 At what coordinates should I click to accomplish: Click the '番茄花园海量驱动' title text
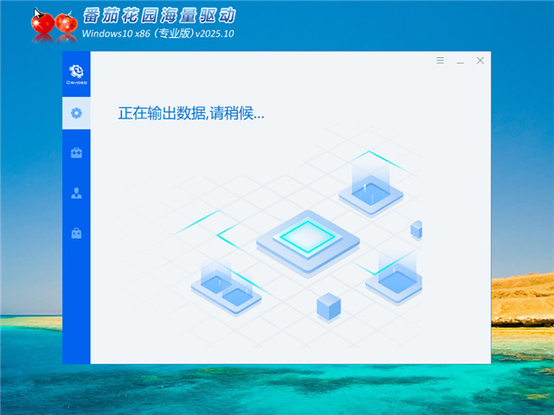tap(158, 16)
